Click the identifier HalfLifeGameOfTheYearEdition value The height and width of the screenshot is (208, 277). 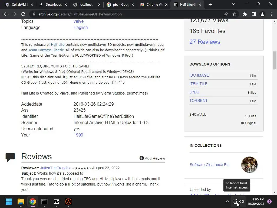[x=104, y=116]
